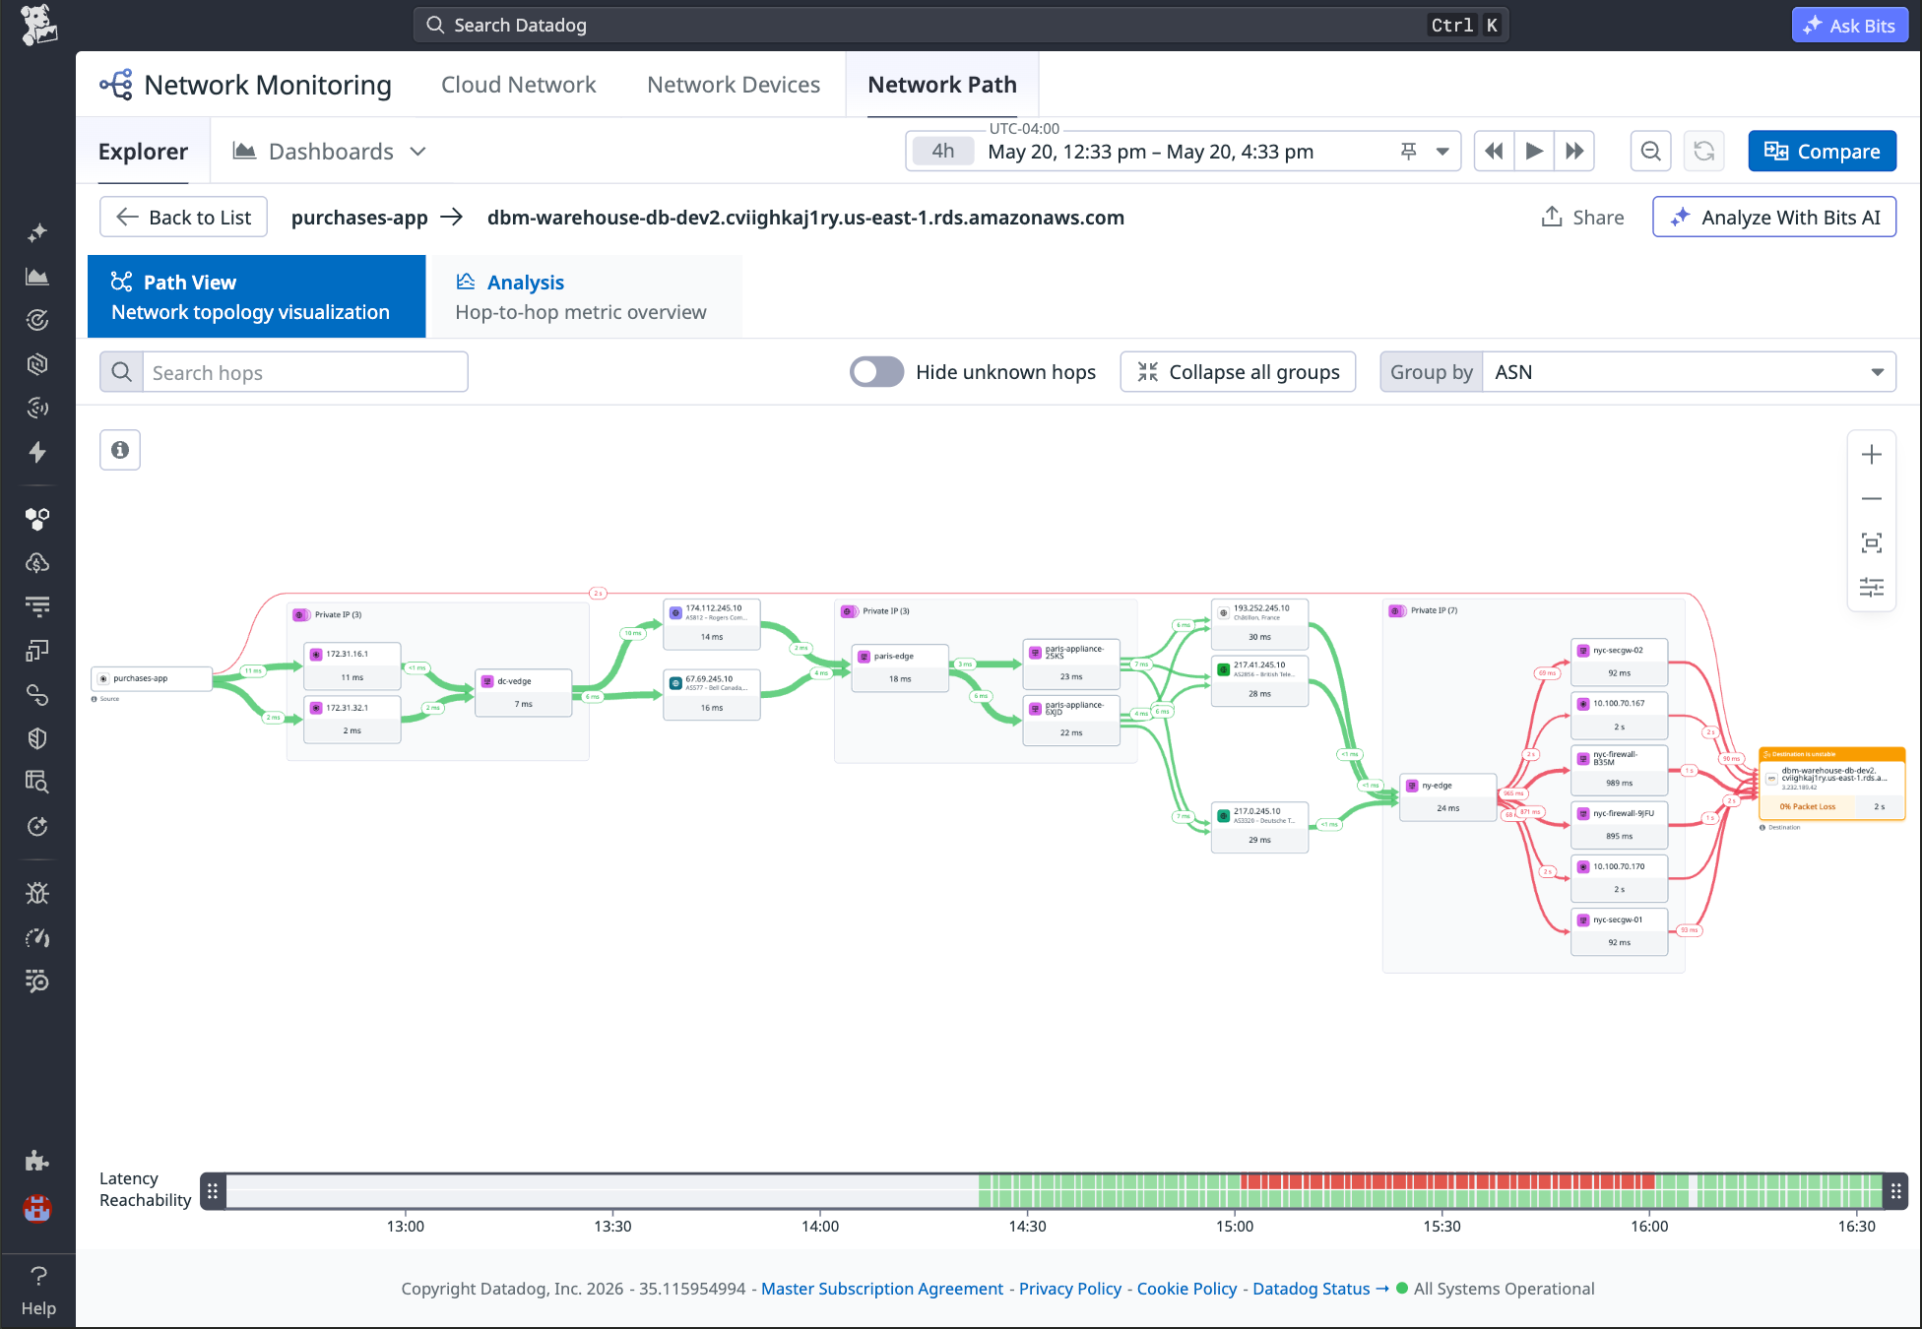
Task: Open the lightning bolt sidebar icon
Action: pos(37,452)
